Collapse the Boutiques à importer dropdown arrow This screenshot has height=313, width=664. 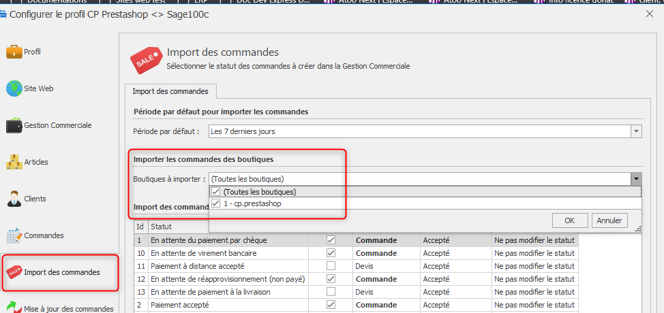tap(636, 179)
